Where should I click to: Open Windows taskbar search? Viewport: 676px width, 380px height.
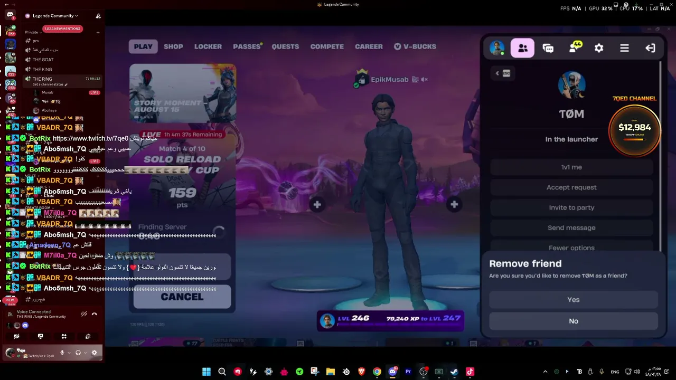pos(222,372)
